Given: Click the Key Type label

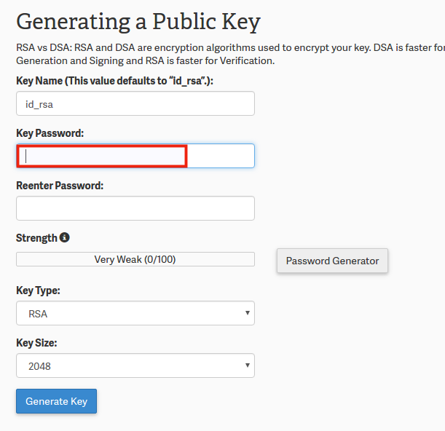Looking at the screenshot, I should (x=38, y=290).
